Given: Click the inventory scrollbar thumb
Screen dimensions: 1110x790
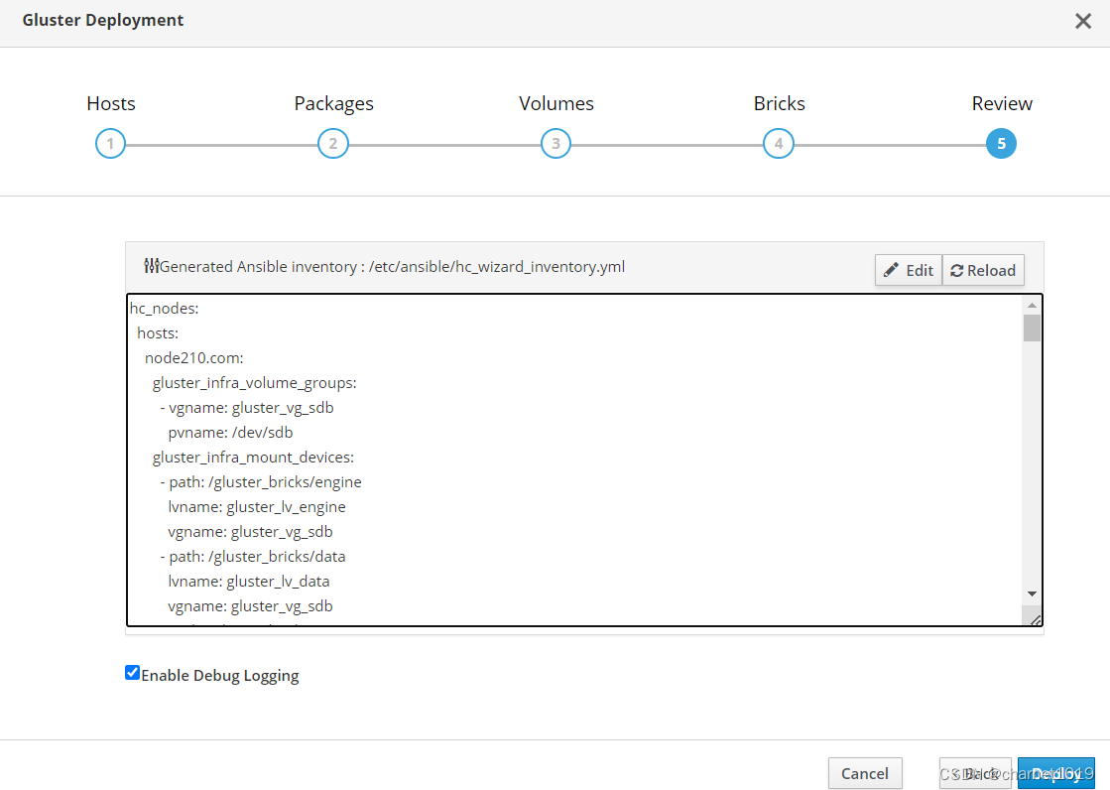Looking at the screenshot, I should (x=1032, y=329).
